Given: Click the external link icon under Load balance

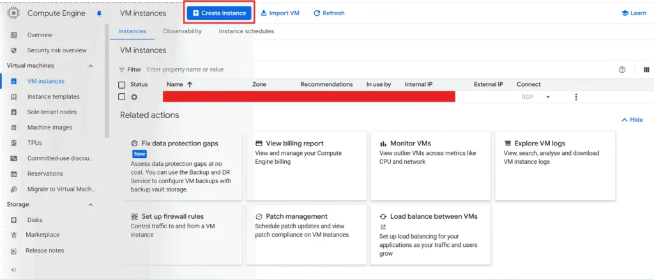Looking at the screenshot, I should tap(383, 227).
